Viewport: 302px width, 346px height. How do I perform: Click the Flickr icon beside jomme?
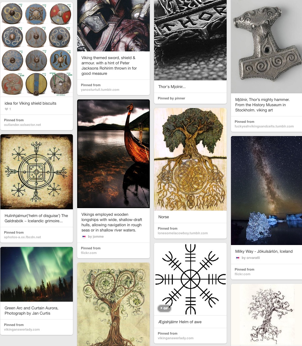point(84,236)
